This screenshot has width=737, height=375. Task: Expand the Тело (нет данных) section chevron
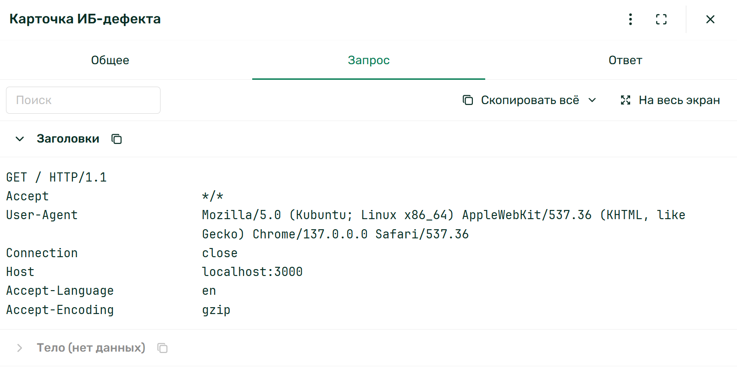tap(20, 348)
